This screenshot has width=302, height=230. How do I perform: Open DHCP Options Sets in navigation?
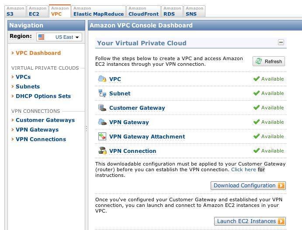click(x=43, y=96)
